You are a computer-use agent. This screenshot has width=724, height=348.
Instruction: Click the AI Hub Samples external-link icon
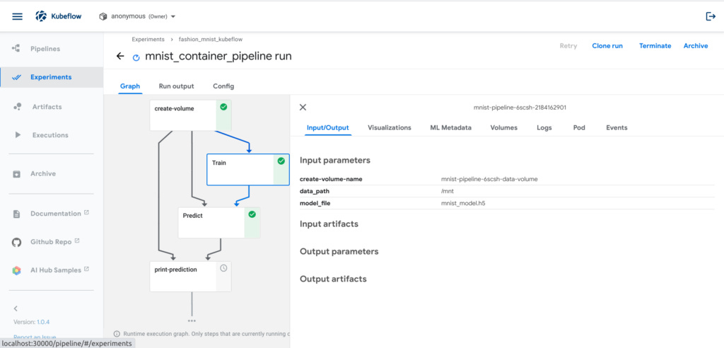tap(86, 269)
